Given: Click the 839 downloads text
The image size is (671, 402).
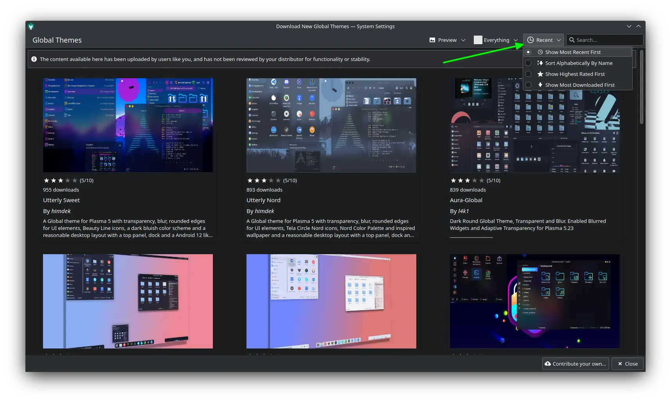Looking at the screenshot, I should tap(468, 190).
